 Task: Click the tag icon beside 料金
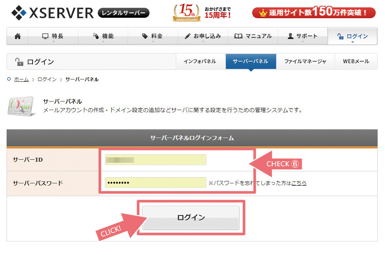(x=145, y=36)
